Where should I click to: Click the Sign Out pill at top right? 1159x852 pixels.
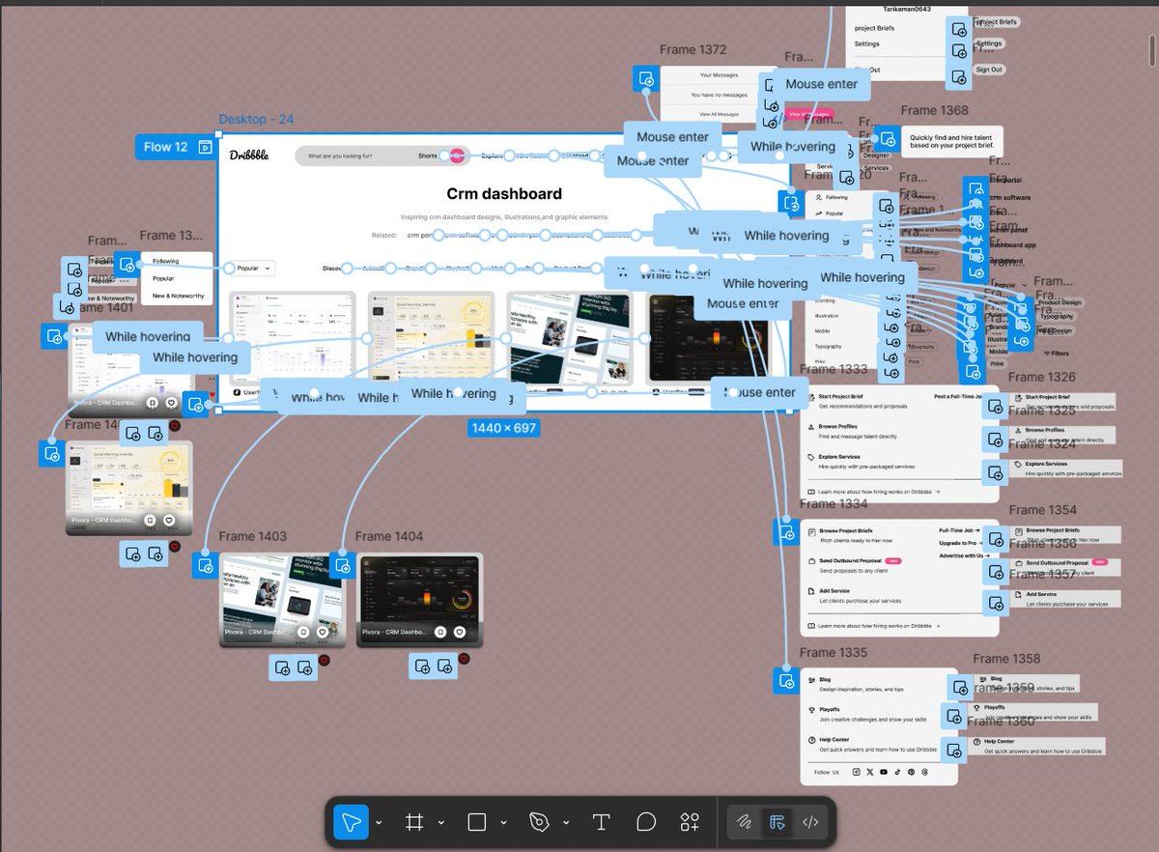989,70
